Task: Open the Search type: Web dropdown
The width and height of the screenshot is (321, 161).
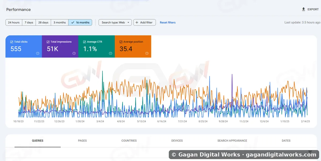Action: tap(115, 22)
